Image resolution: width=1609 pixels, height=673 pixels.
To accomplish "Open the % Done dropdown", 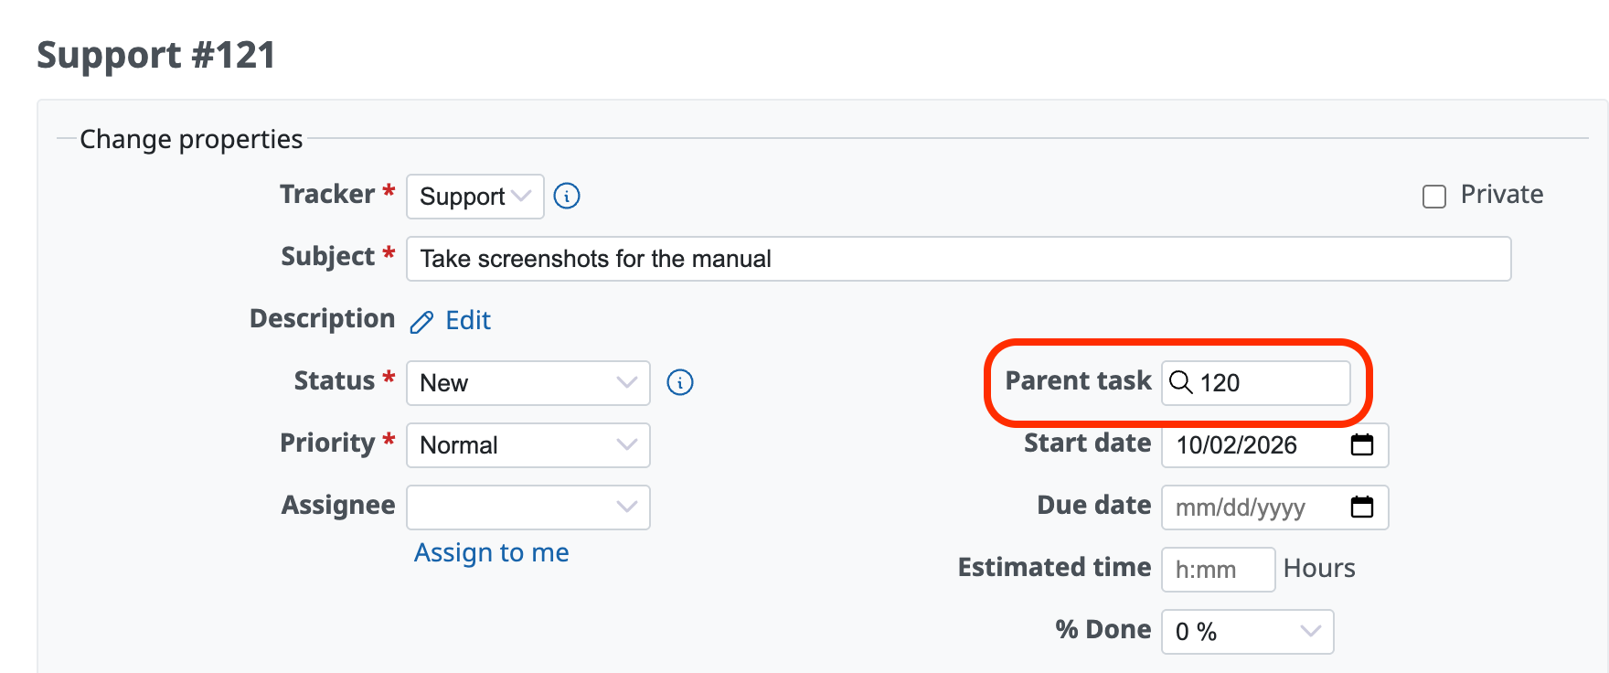I will 1248,632.
